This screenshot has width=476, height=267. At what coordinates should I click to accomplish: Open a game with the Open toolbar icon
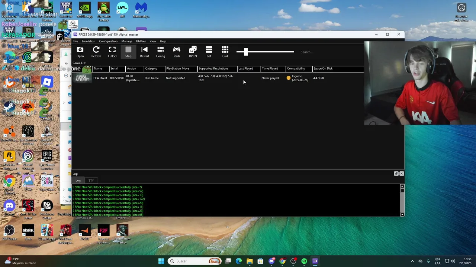pyautogui.click(x=80, y=52)
